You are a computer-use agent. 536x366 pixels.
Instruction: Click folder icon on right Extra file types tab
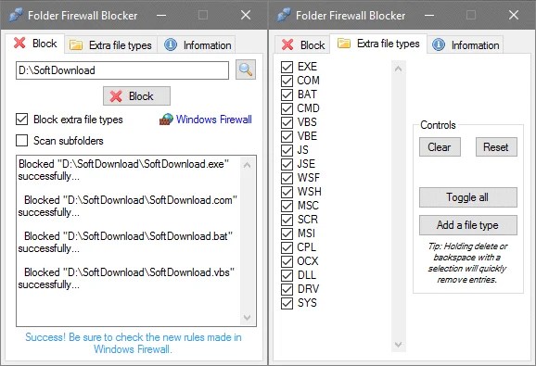[x=344, y=43]
